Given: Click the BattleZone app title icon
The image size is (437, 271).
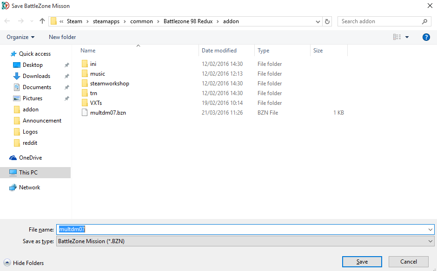Looking at the screenshot, I should coord(6,6).
